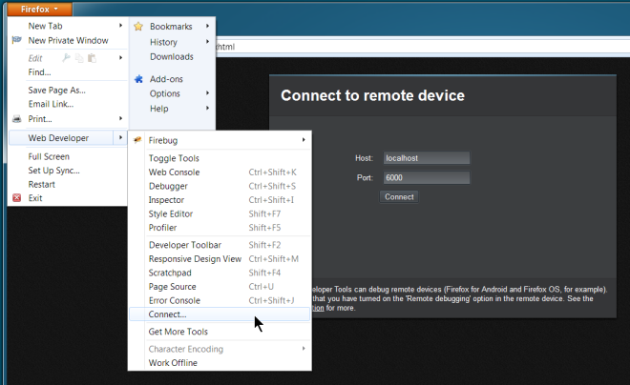Choose Email Link... menu entry
Viewport: 630px width, 385px height.
coord(68,104)
